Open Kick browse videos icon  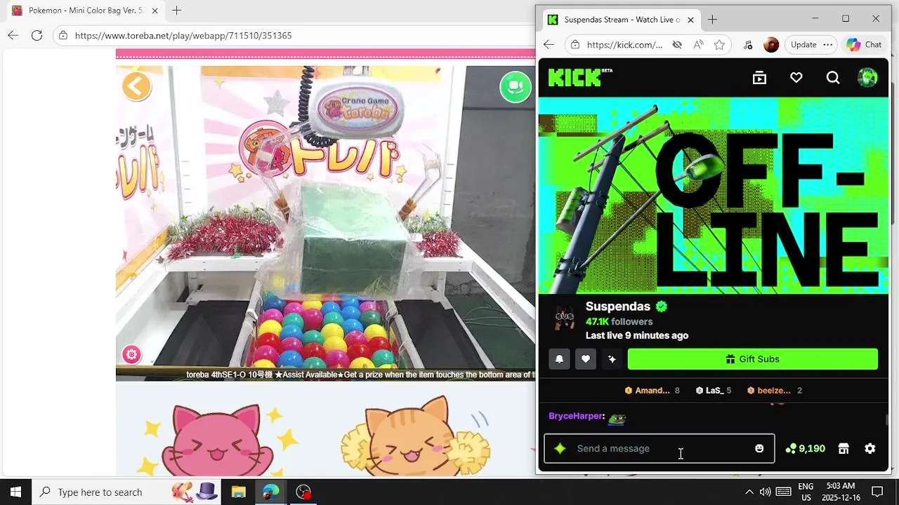tap(759, 78)
